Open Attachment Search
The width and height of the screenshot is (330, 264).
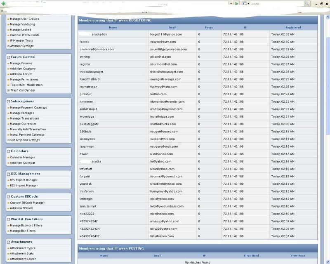coord(23,259)
